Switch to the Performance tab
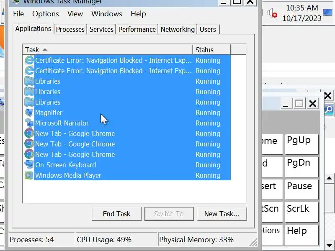The width and height of the screenshot is (335, 251). 137,29
